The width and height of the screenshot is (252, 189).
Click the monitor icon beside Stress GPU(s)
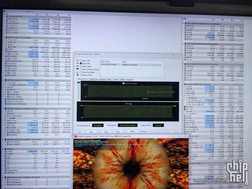(77, 75)
